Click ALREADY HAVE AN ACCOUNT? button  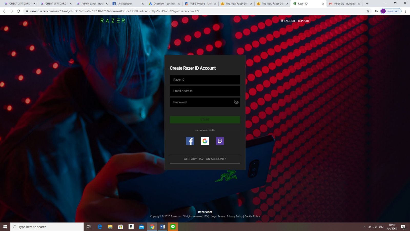[205, 159]
